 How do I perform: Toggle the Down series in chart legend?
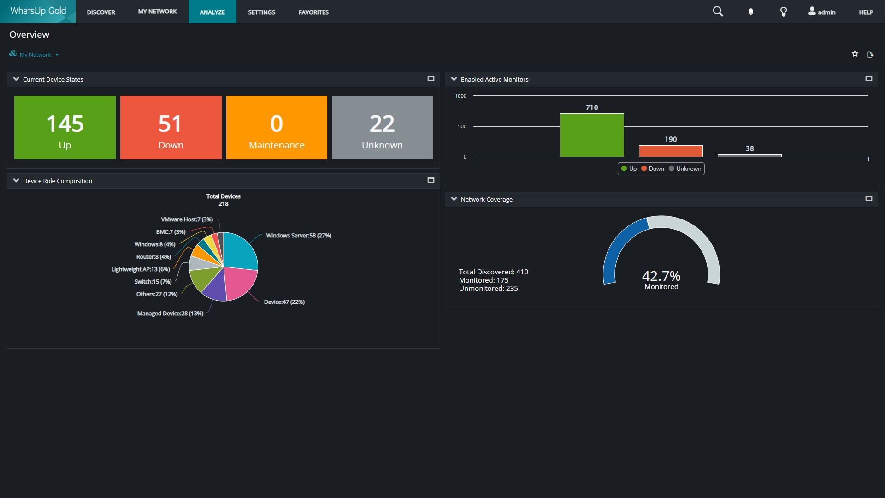(653, 169)
